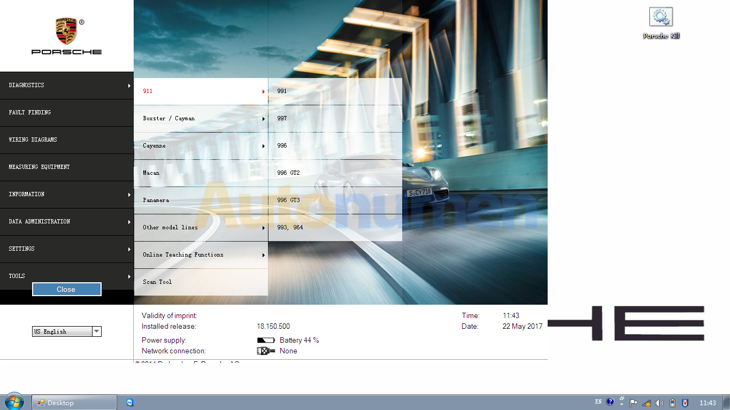
Task: Expand the DIAGNOSTICS submenu arrow
Action: tap(129, 86)
